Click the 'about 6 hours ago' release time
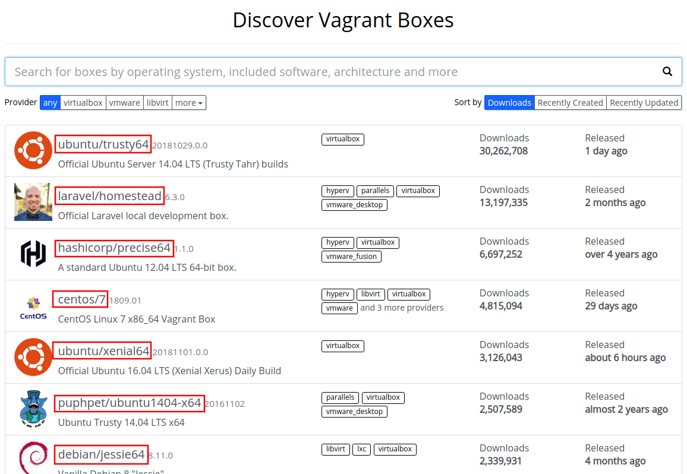 tap(625, 358)
